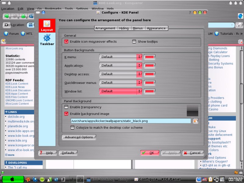Open the K menu background dropdown

[120, 57]
